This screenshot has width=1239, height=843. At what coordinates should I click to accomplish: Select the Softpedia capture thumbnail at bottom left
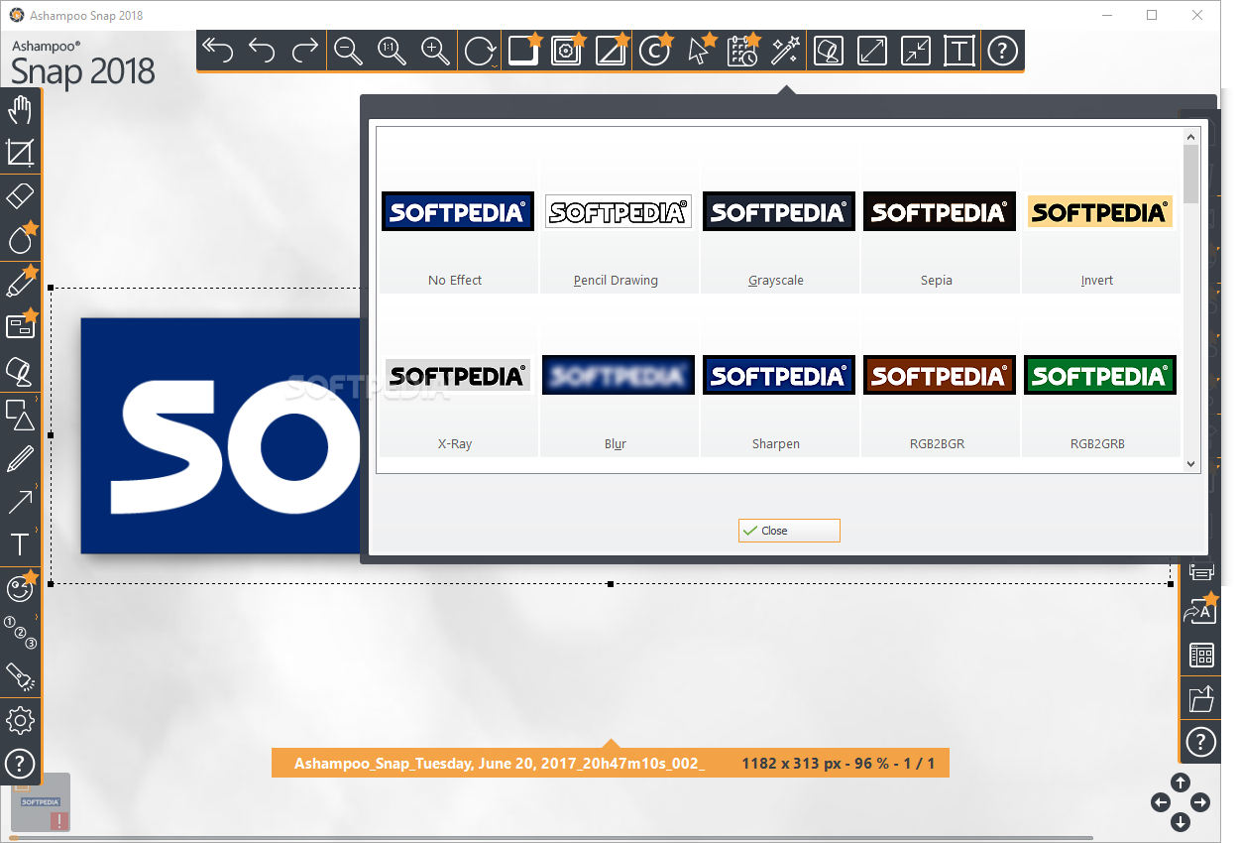[41, 802]
